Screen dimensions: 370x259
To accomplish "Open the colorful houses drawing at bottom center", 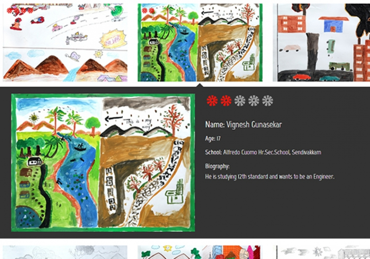I will 200,252.
